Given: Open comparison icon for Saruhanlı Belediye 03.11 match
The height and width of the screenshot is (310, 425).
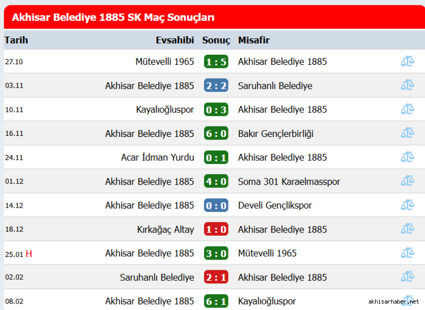Looking at the screenshot, I should (x=407, y=85).
